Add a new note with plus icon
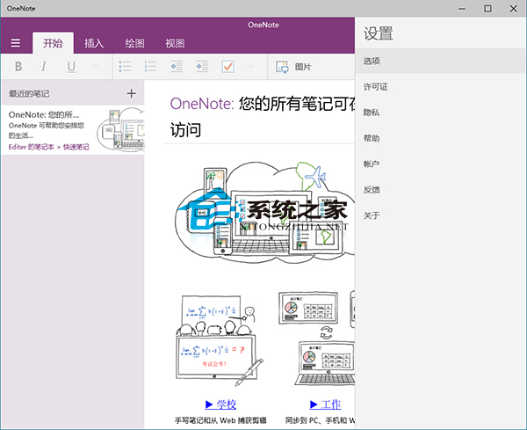 131,93
